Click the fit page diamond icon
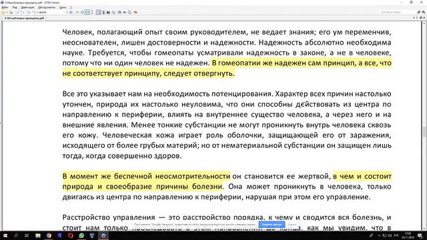Screen dimensions: 427x240 pos(82,12)
